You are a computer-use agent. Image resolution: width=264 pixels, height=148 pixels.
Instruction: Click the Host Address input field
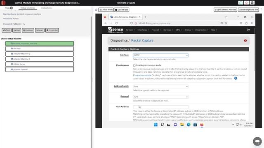[160, 107]
